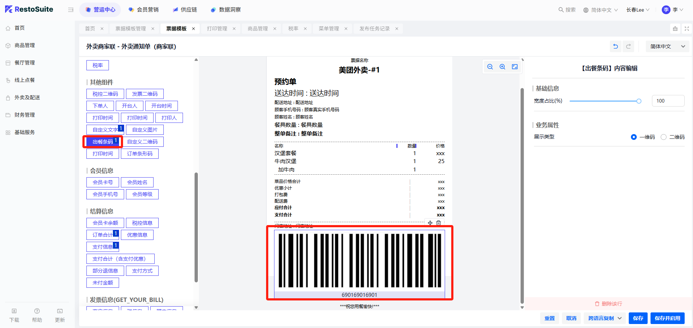
Task: Click the 宽度占比 slider handle
Action: tap(639, 101)
